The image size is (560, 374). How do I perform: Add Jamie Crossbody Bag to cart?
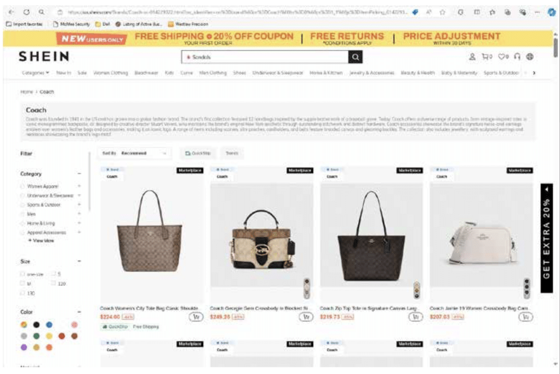click(x=526, y=317)
